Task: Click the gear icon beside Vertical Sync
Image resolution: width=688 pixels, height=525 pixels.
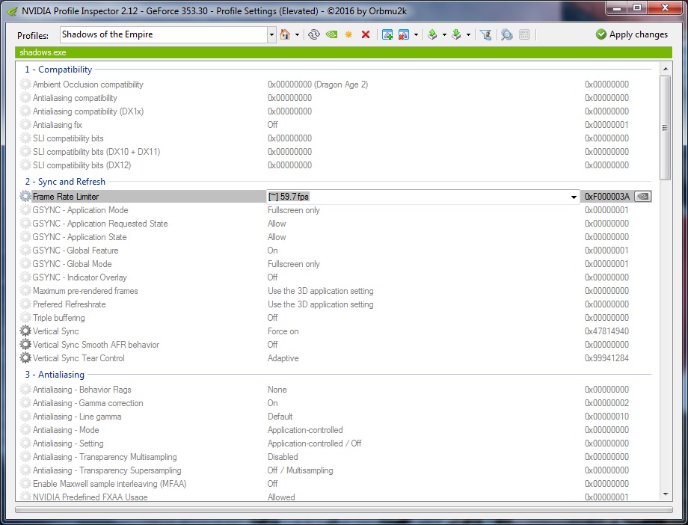Action: pos(25,331)
